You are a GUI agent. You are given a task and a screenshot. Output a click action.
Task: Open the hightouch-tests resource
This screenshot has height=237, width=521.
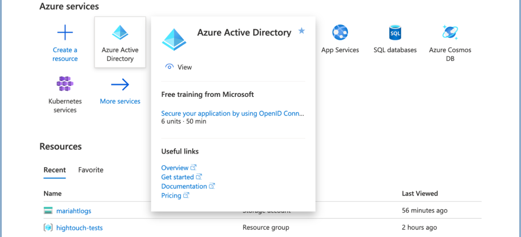pos(79,228)
